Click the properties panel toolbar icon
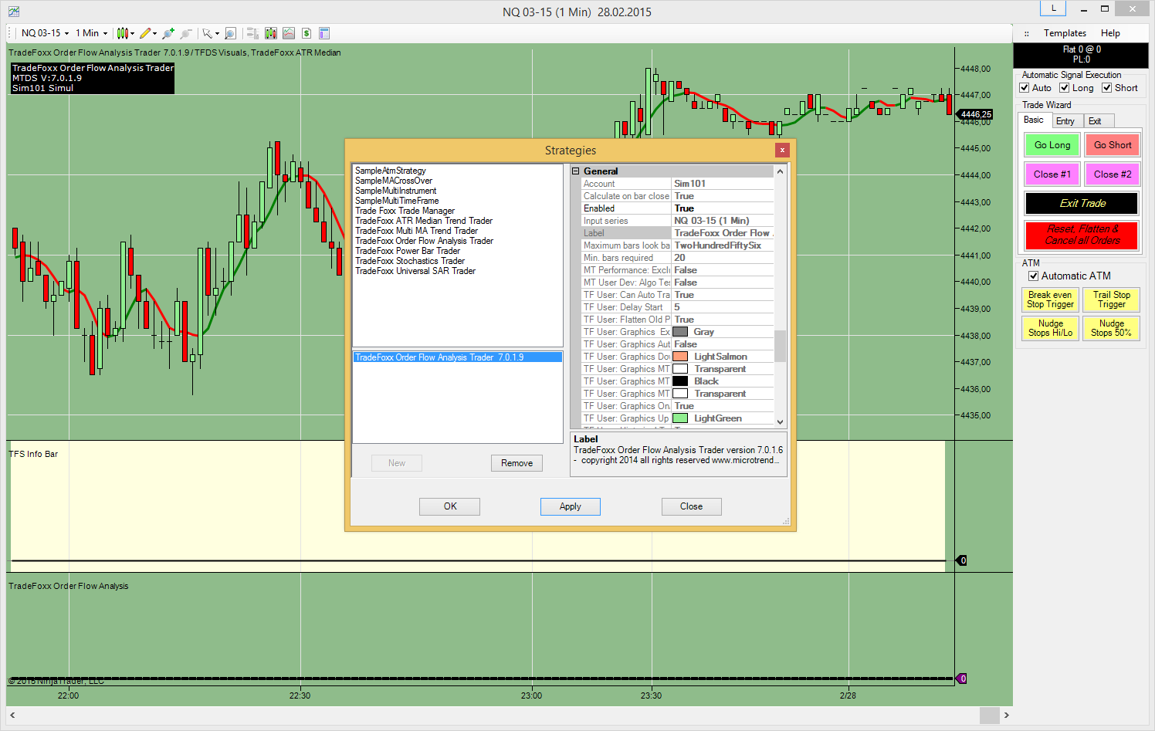 tap(324, 33)
